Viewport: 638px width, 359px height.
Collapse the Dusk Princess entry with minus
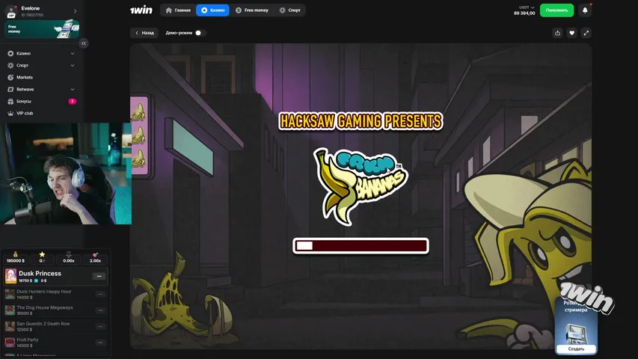(99, 276)
